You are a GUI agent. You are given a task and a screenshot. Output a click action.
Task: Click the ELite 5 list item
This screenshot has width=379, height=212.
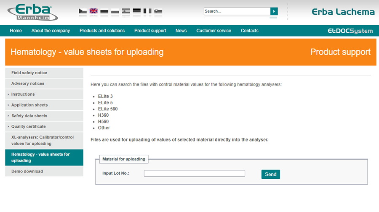pos(105,102)
